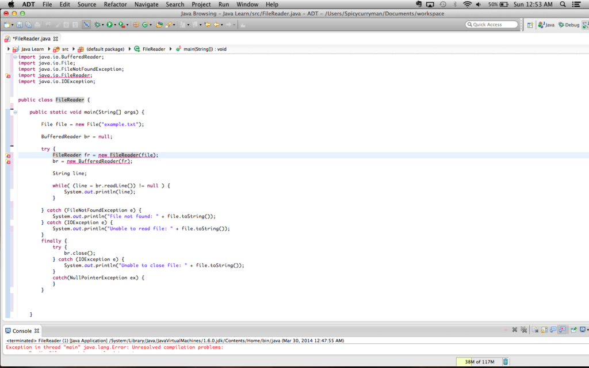
Task: Toggle Scroll Lock in Console
Action: [544, 329]
